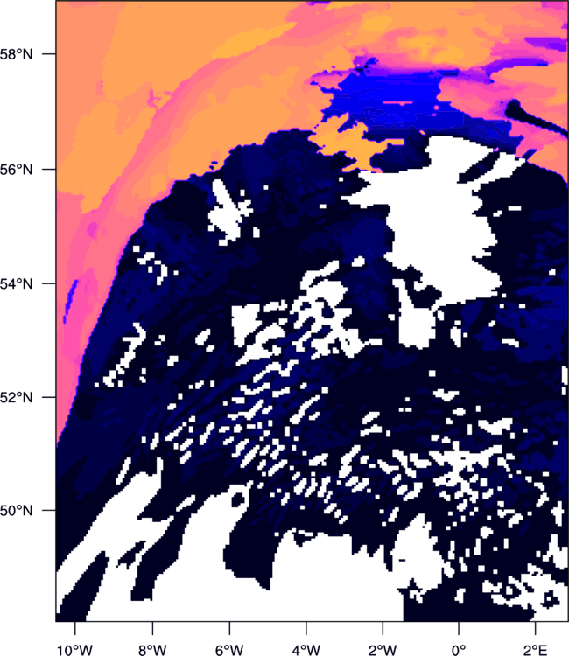This screenshot has height=656, width=569.
Task: Click the 10°W longitude label
Action: pos(75,649)
